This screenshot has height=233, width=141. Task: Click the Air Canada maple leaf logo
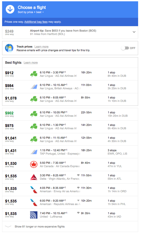tap(34, 165)
